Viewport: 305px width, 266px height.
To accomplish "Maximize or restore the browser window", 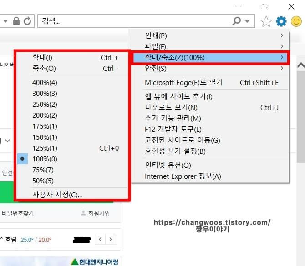I will [264, 6].
